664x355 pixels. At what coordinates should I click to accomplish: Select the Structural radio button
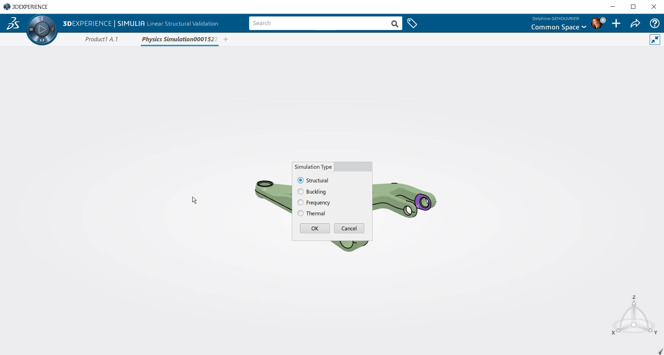tap(300, 180)
